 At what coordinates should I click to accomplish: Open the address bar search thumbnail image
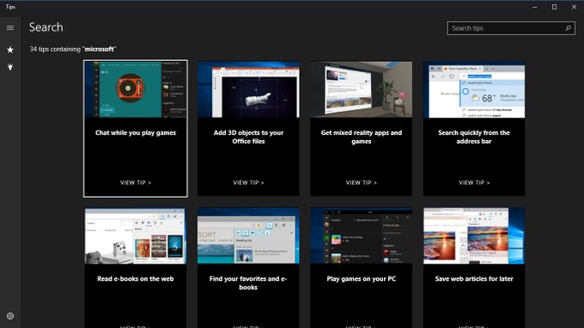click(474, 89)
